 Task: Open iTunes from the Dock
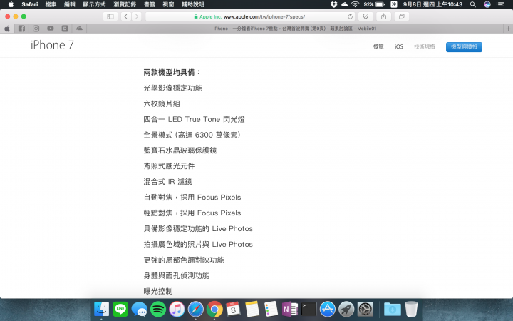click(x=177, y=309)
